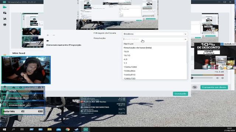Switch to Streamlabs OBS taskbar icon
Screen dimensions: 236x132
coord(86,129)
